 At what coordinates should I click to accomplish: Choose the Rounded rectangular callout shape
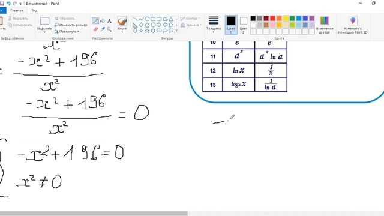[159, 31]
